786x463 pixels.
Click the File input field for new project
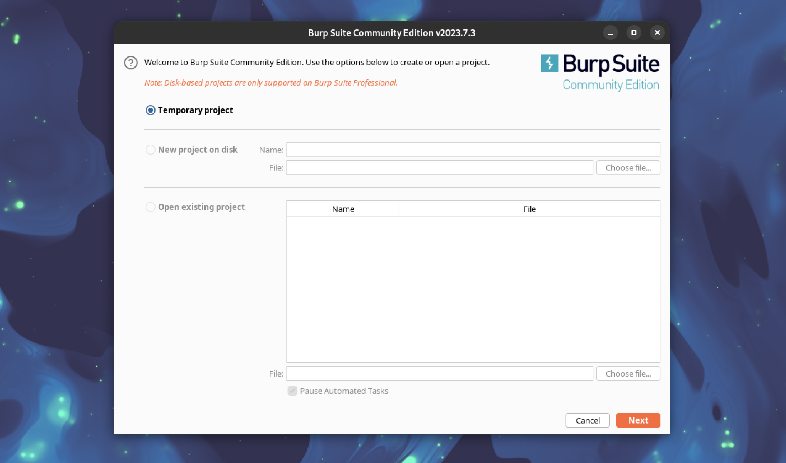click(x=439, y=168)
